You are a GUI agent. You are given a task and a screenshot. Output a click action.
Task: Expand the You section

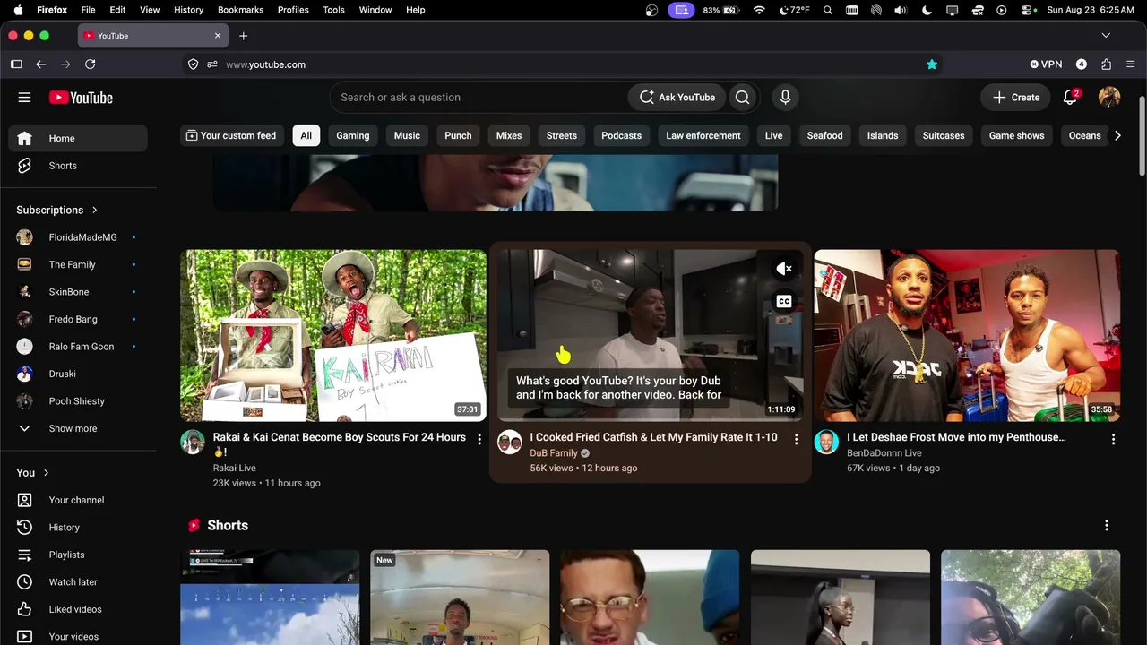pyautogui.click(x=32, y=472)
